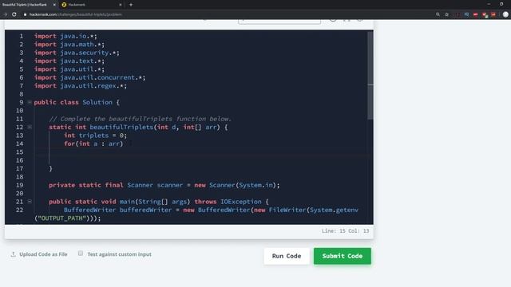This screenshot has height=287, width=511.
Task: Open the blue IQ extension icon
Action: 466,14
